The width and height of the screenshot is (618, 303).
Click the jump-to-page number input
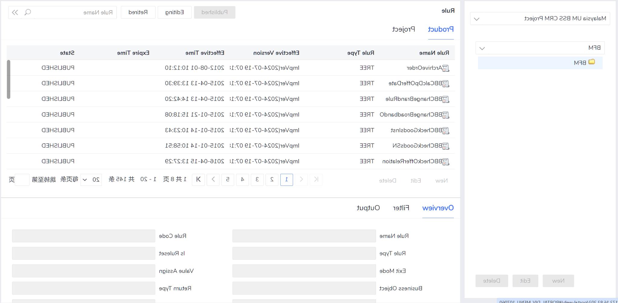pos(22,180)
